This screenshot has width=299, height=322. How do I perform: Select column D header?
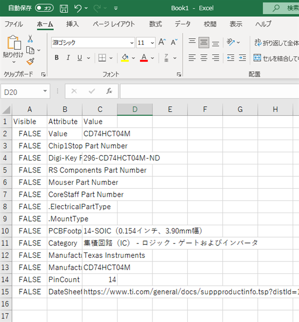coord(135,109)
